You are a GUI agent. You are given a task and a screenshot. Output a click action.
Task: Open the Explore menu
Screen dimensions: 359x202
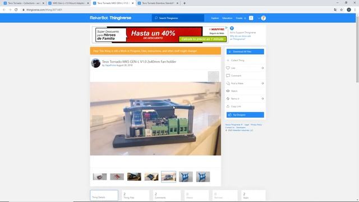[x=215, y=18]
